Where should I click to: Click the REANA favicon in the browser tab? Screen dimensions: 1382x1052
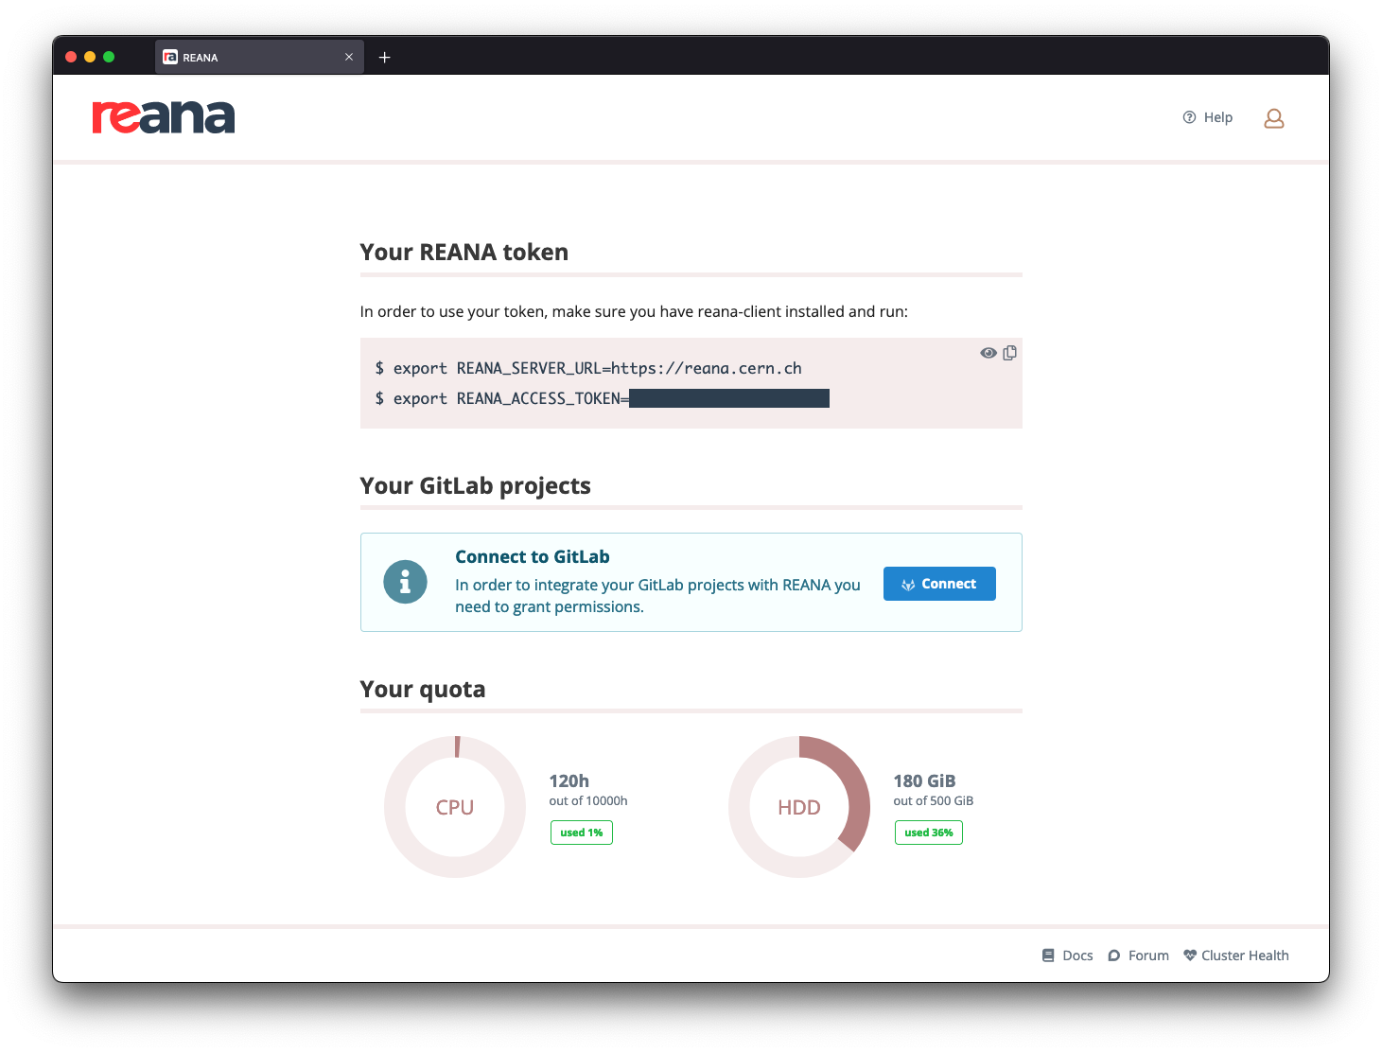pyautogui.click(x=170, y=57)
